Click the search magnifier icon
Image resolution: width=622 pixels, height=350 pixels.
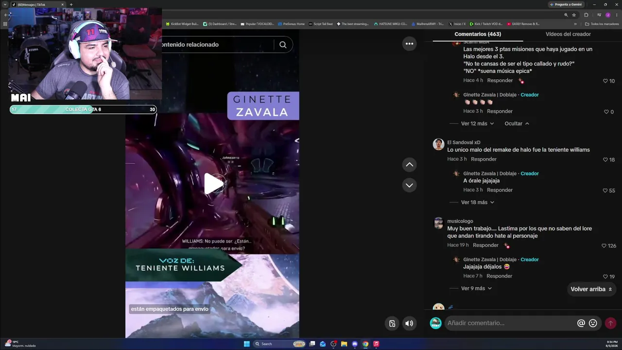[x=283, y=45]
